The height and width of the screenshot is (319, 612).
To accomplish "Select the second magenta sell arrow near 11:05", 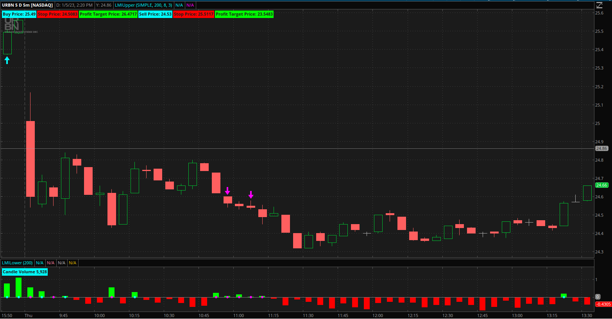I will pos(251,195).
